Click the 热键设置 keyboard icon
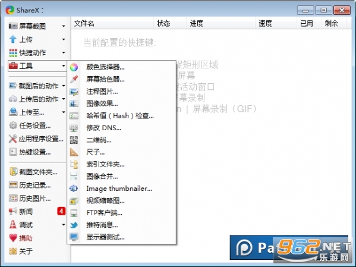The image size is (356, 267). click(x=13, y=152)
